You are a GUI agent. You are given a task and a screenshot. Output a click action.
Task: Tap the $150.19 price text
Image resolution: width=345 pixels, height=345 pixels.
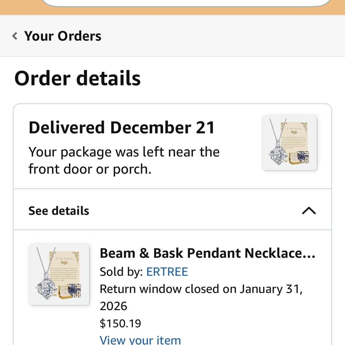coord(120,323)
